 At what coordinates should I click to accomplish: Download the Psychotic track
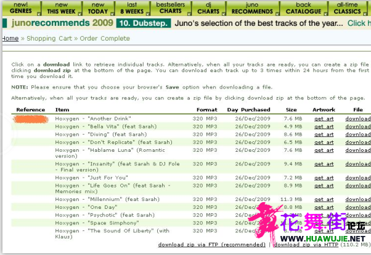(357, 215)
